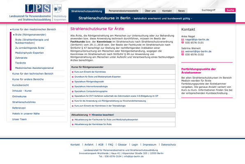Open the Kontakt tab in header
Viewport: 245px width, 164px height.
tap(167, 11)
